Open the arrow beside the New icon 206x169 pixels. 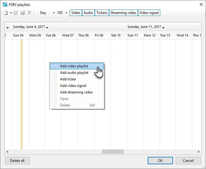11,13
